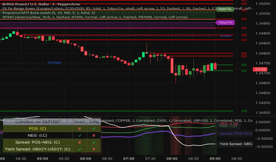Click green check in Yield Spread row Short column

[80, 149]
